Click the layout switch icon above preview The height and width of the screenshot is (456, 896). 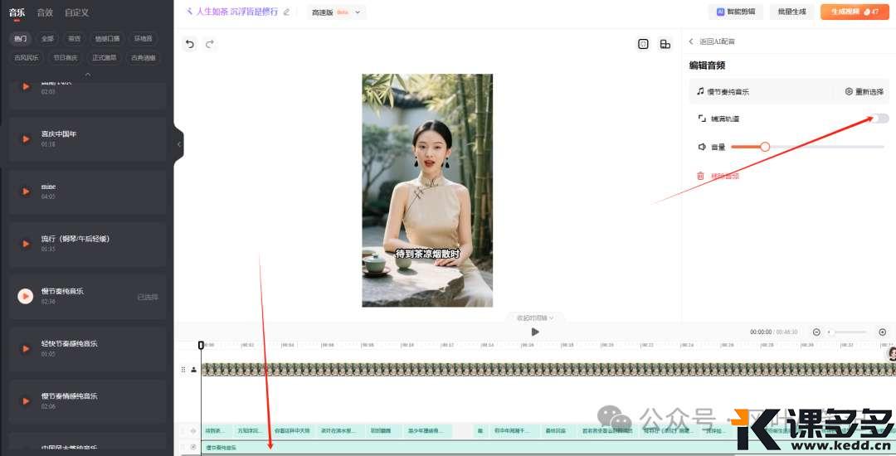pos(665,44)
